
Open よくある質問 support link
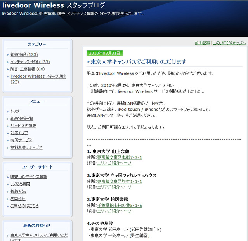point(20,184)
